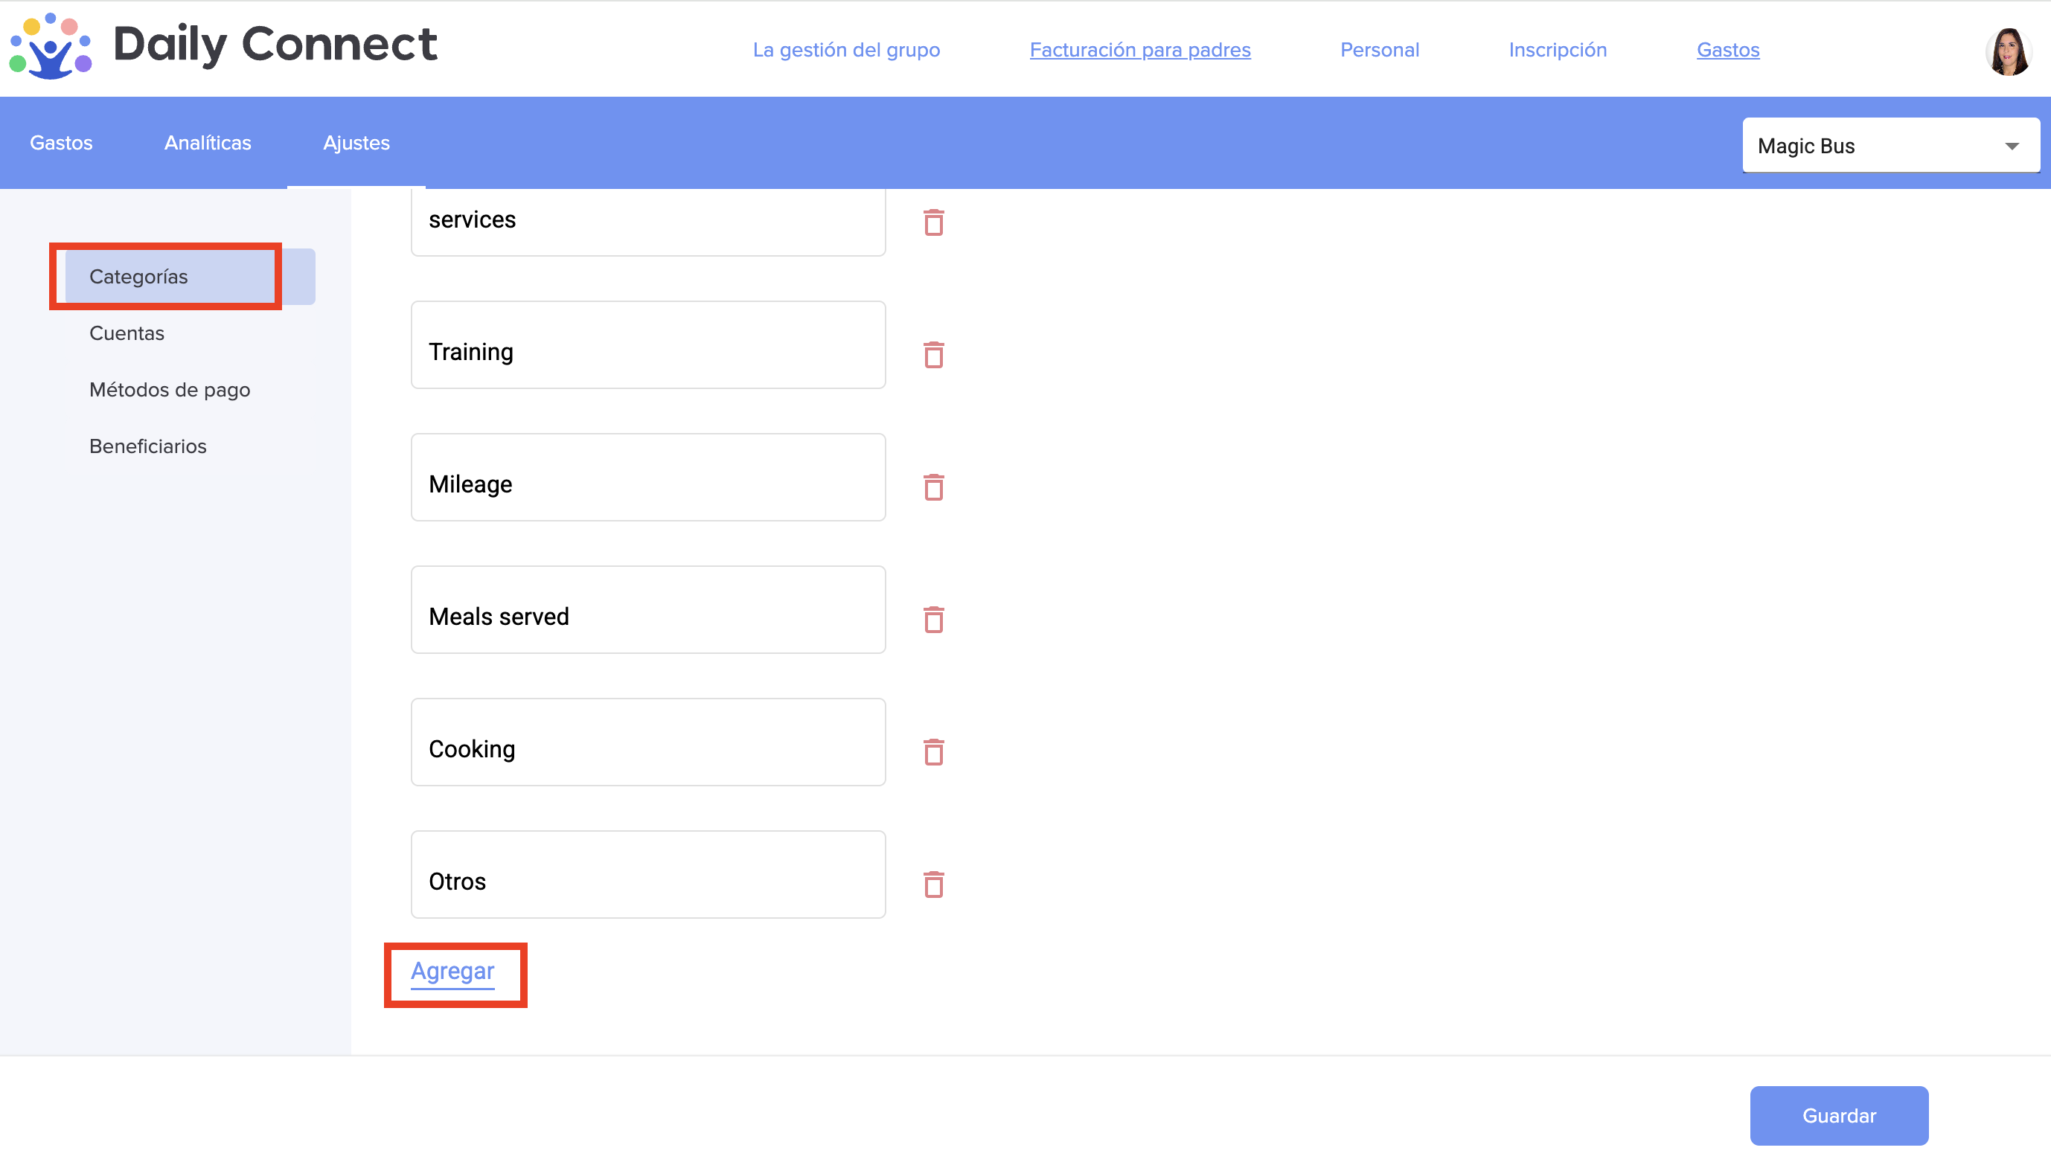
Task: Delete the services category with trash icon
Action: (x=933, y=222)
